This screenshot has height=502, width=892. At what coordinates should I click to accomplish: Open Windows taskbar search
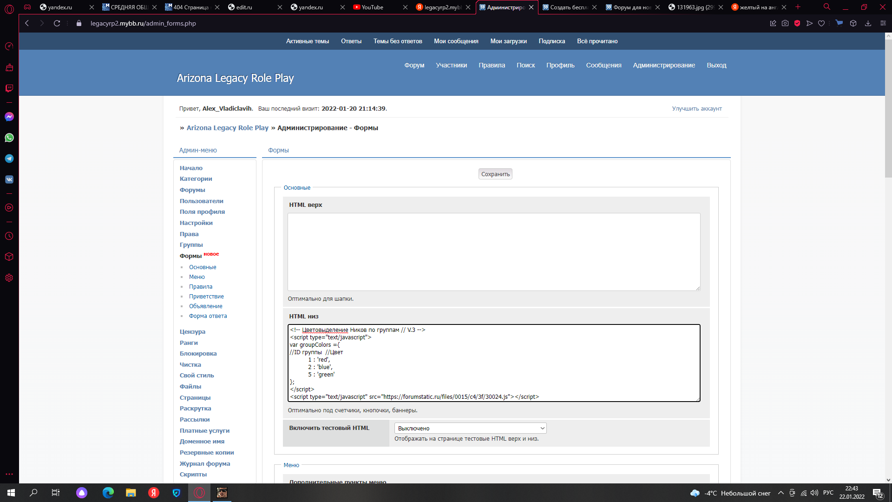click(x=33, y=493)
